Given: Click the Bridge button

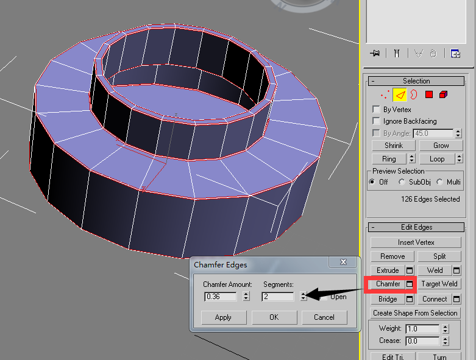Looking at the screenshot, I should point(388,299).
